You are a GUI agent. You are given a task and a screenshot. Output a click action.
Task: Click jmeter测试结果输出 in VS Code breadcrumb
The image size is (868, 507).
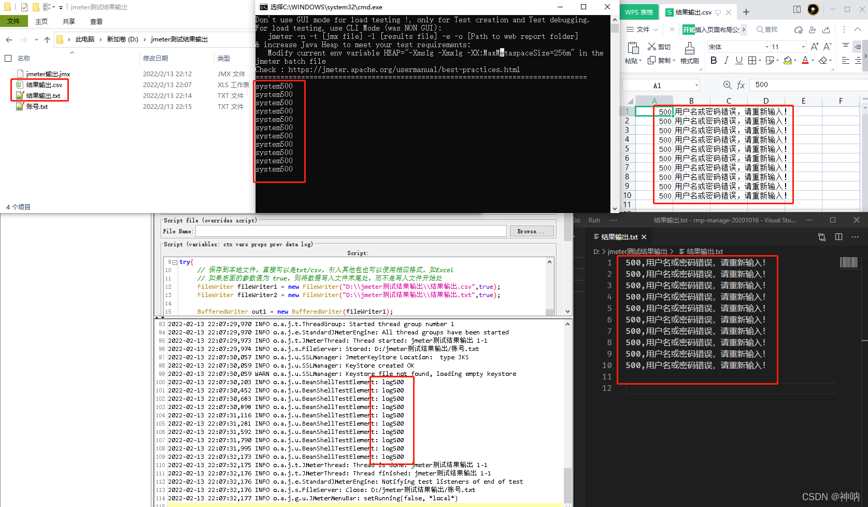click(x=637, y=251)
